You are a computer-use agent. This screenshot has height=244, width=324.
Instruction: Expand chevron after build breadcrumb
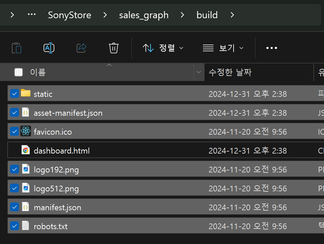232,15
